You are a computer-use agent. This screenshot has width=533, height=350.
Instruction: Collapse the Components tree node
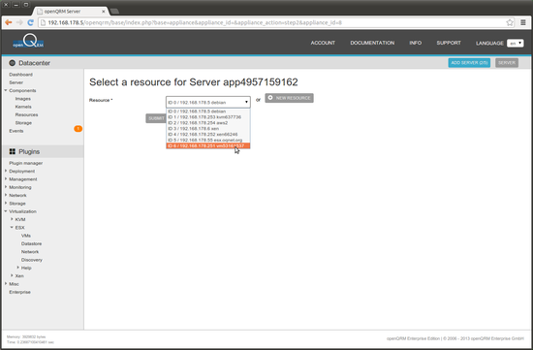[6, 90]
